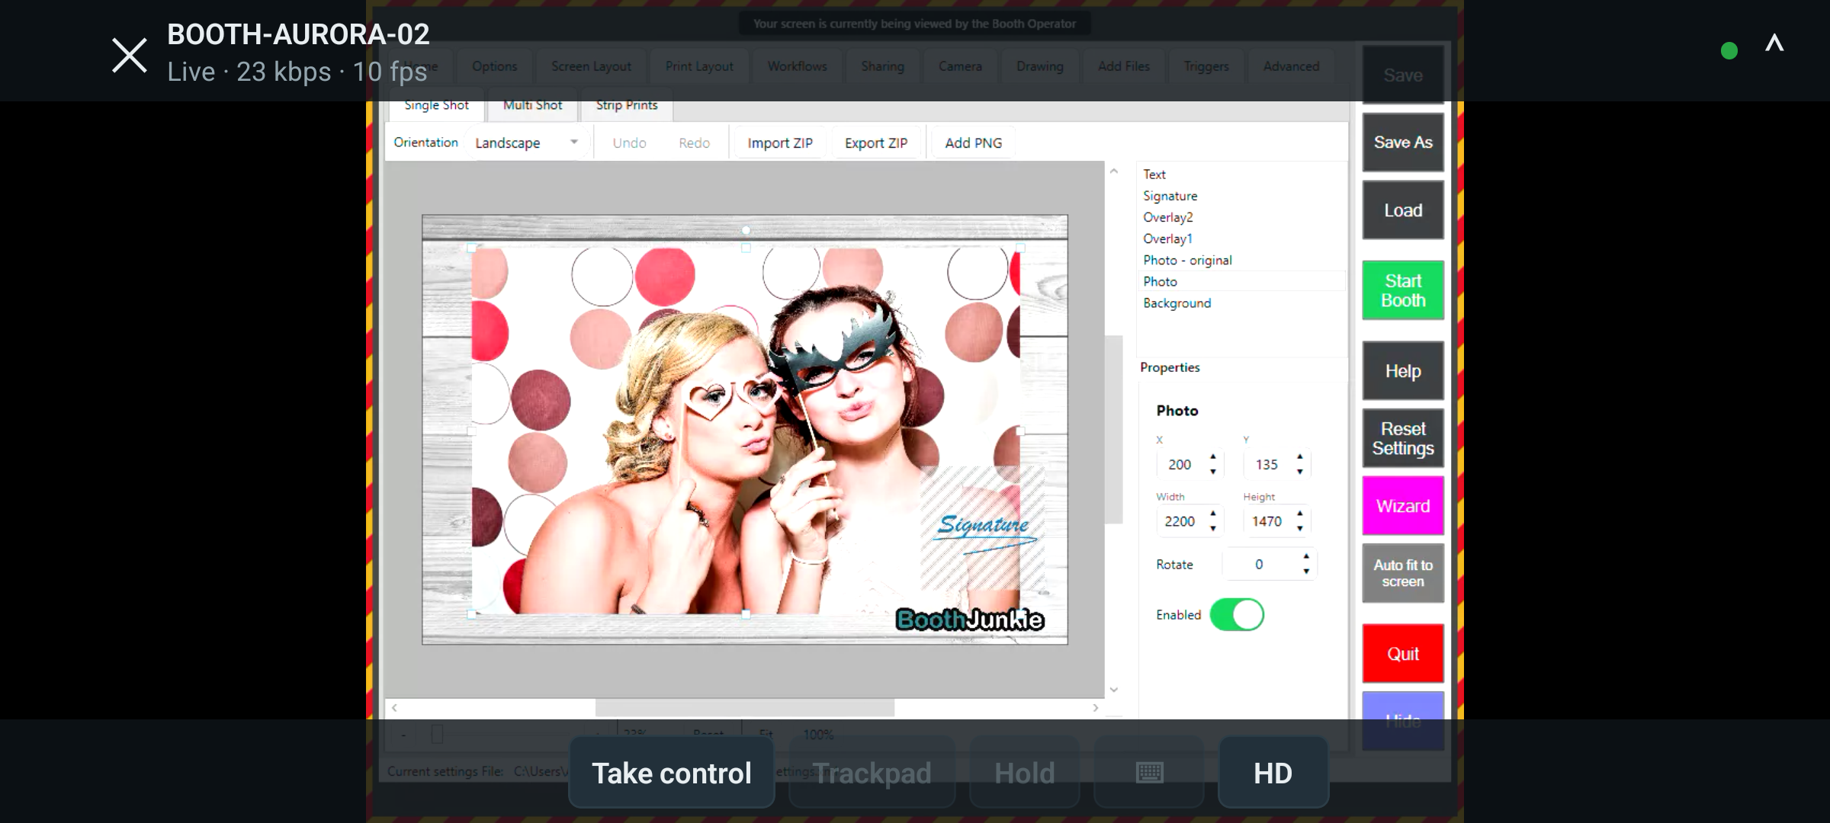Launch the magenta Wizard button
Image resolution: width=1830 pixels, height=823 pixels.
tap(1403, 506)
